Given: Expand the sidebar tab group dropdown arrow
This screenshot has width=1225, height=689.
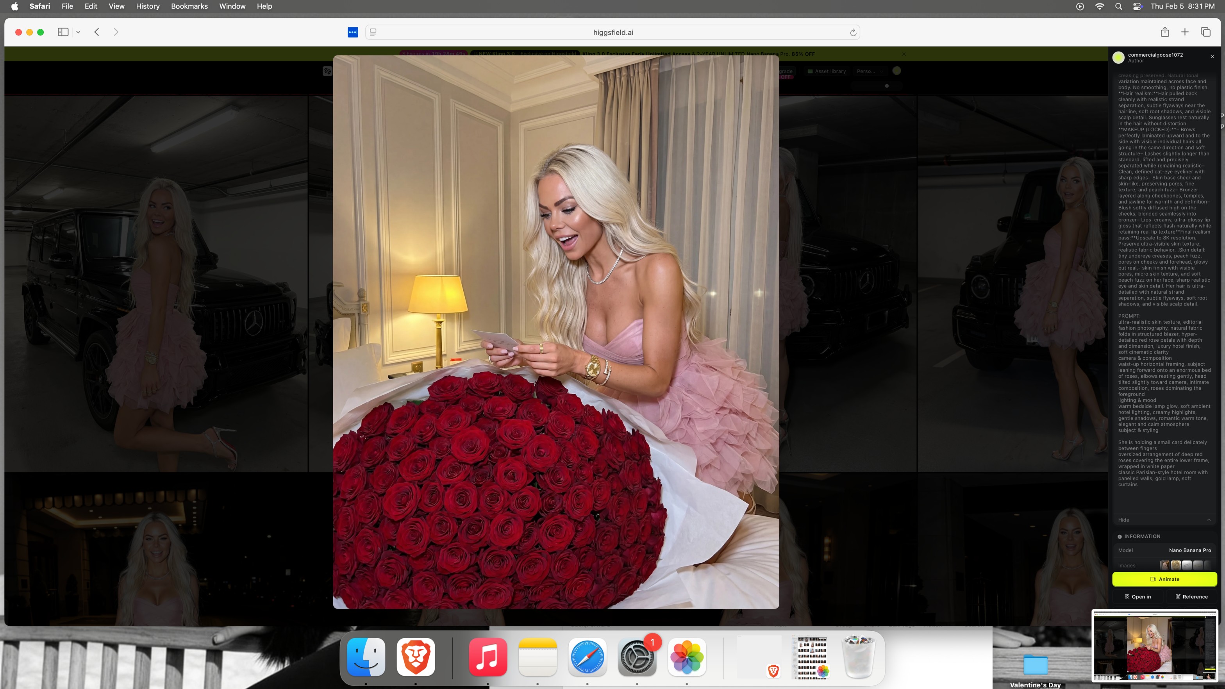Looking at the screenshot, I should pyautogui.click(x=78, y=32).
